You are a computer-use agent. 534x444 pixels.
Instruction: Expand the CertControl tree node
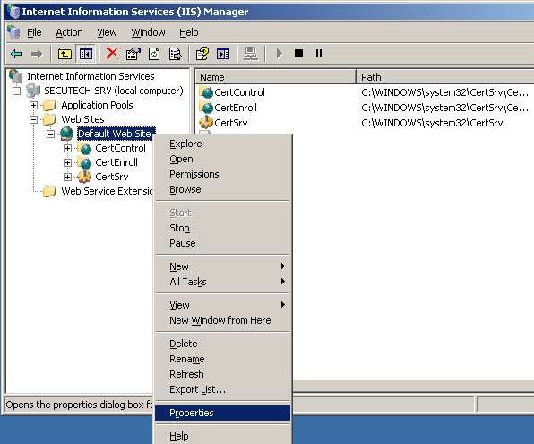pos(67,148)
